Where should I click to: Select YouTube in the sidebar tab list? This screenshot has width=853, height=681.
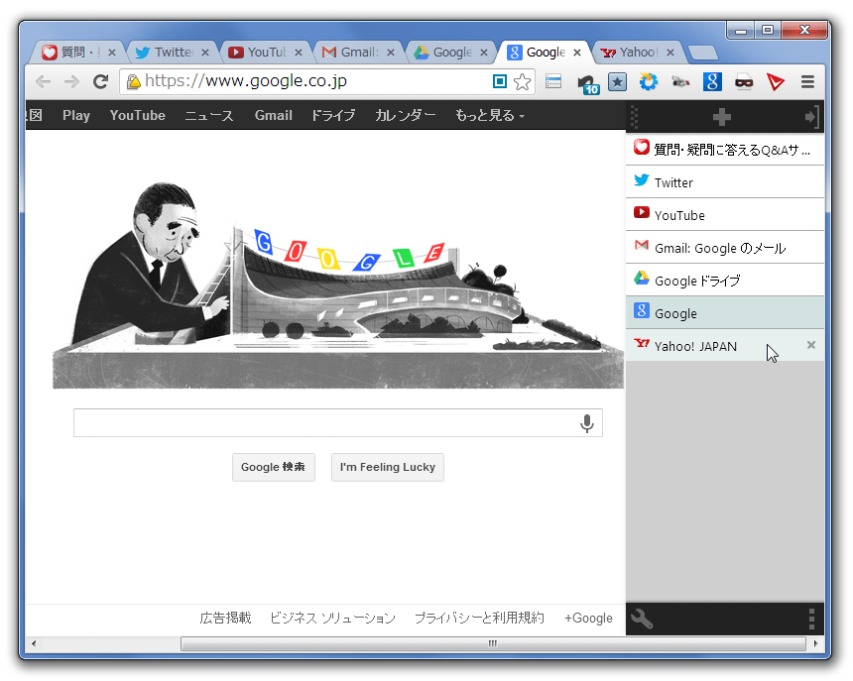tap(725, 215)
